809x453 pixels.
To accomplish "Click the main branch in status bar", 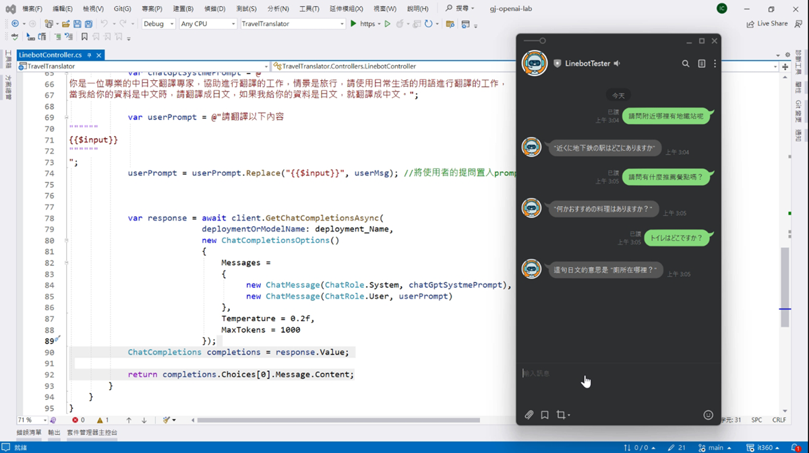I will click(715, 448).
